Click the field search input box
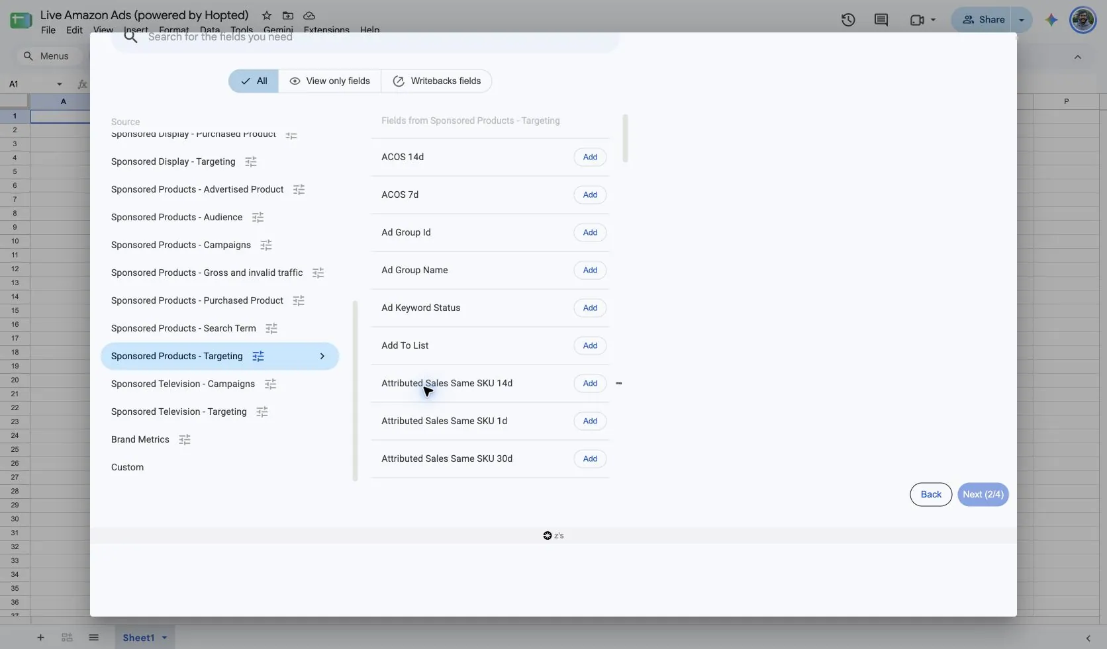The image size is (1107, 649). click(x=365, y=38)
